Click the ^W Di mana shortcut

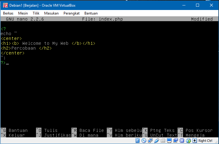85,135
